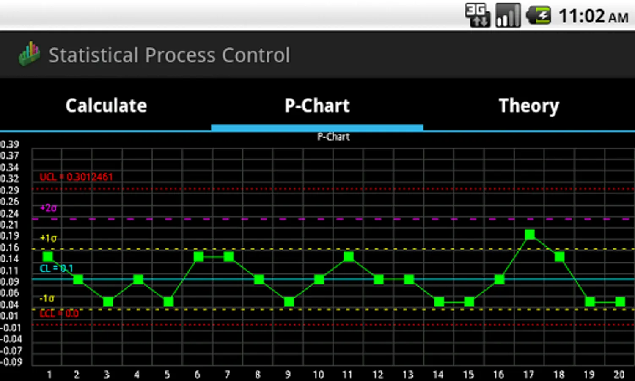Select the data point for sample 20

(620, 302)
